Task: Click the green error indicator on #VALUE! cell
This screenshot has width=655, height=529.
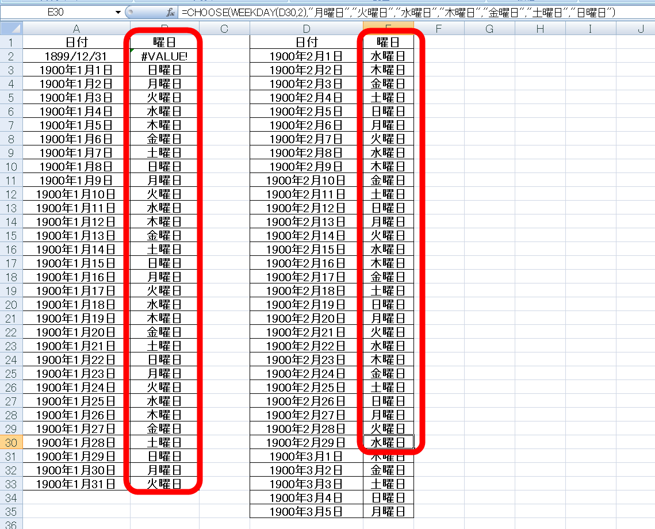Action: (133, 51)
